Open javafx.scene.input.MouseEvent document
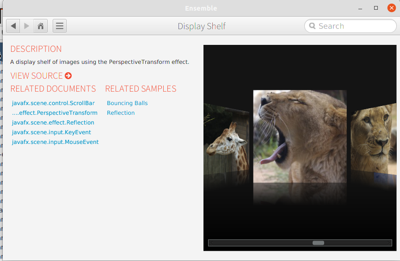The width and height of the screenshot is (400, 261). (55, 142)
